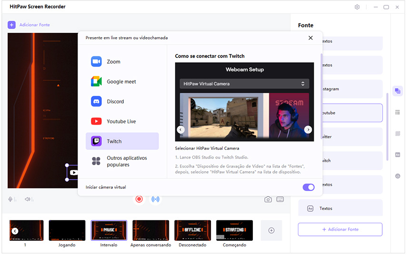Go to previous tutorial slide arrow
Screen dimensions: 407x255
[x=181, y=129]
